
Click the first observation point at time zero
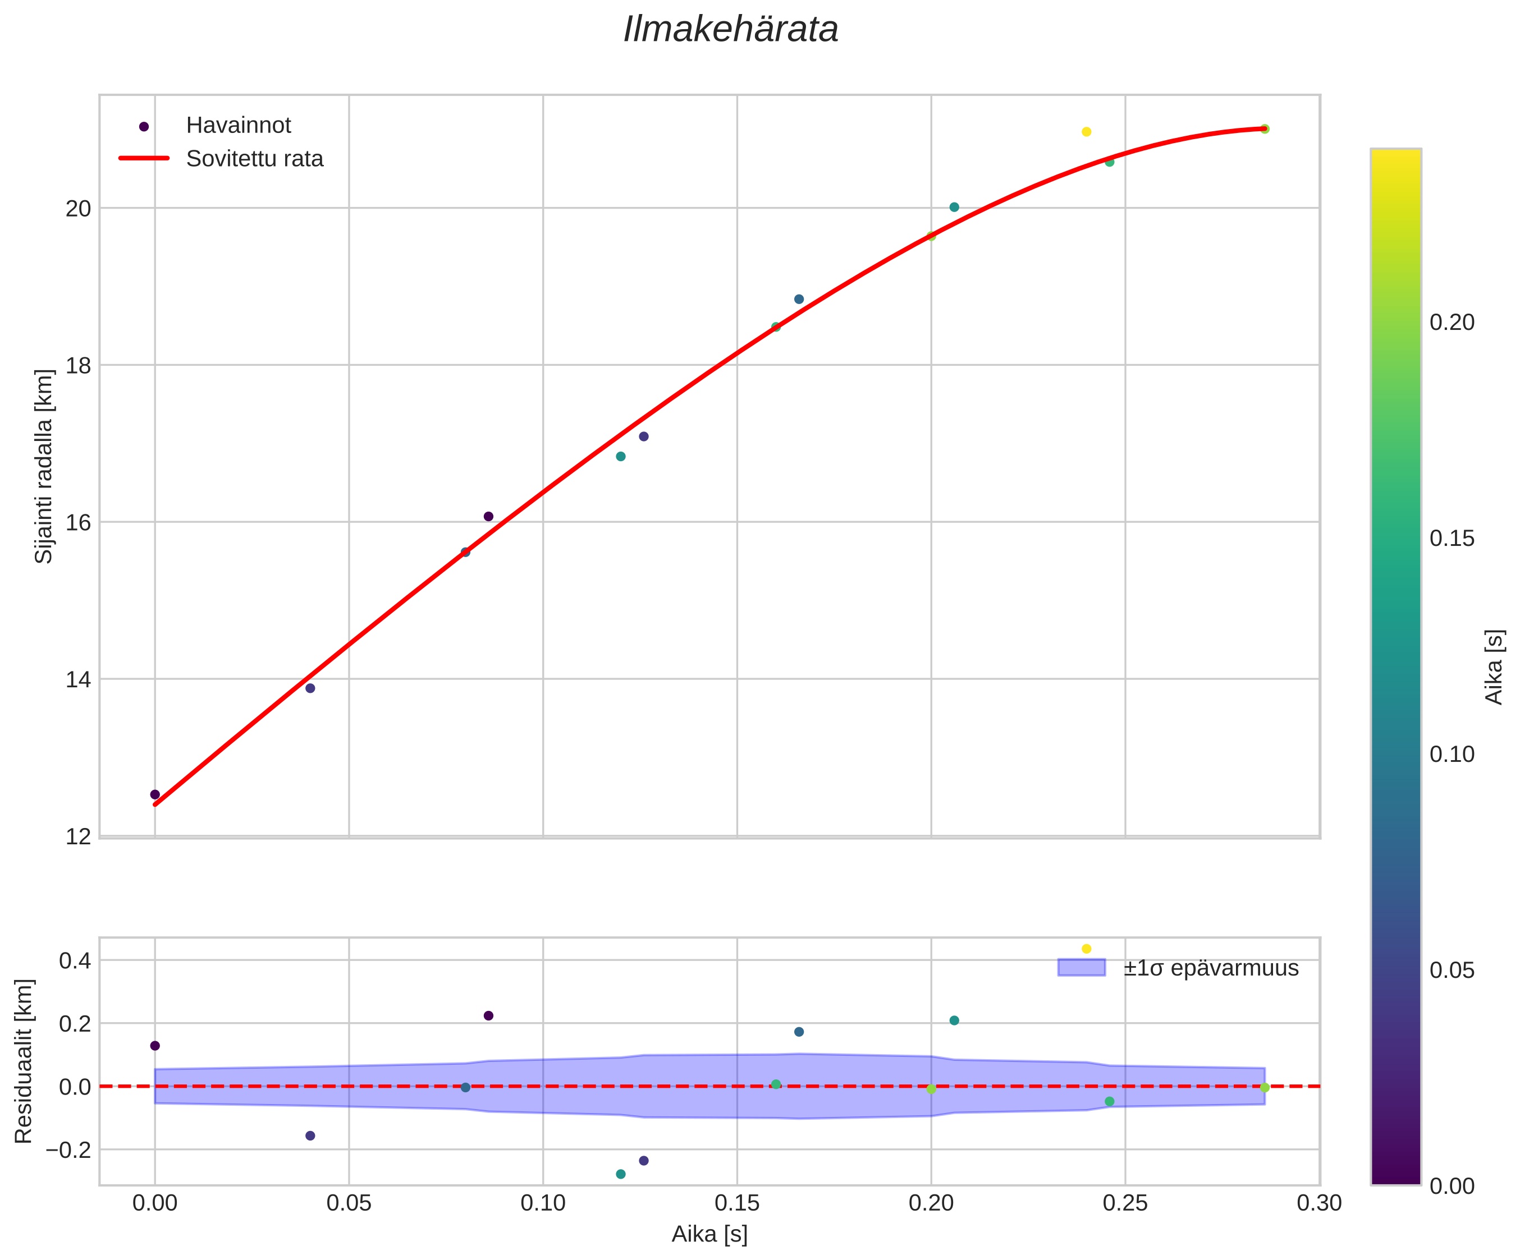155,794
